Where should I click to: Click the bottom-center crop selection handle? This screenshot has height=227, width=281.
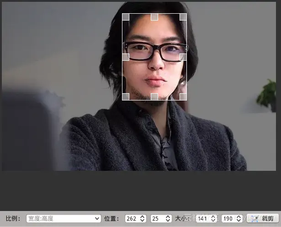[154, 96]
